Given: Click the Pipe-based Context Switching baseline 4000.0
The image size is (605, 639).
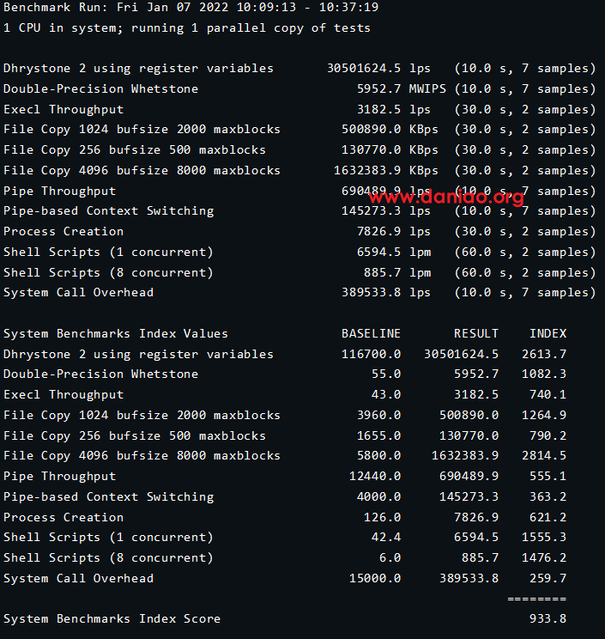Looking at the screenshot, I should point(378,496).
